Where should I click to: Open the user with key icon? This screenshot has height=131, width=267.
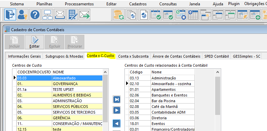click(23, 14)
